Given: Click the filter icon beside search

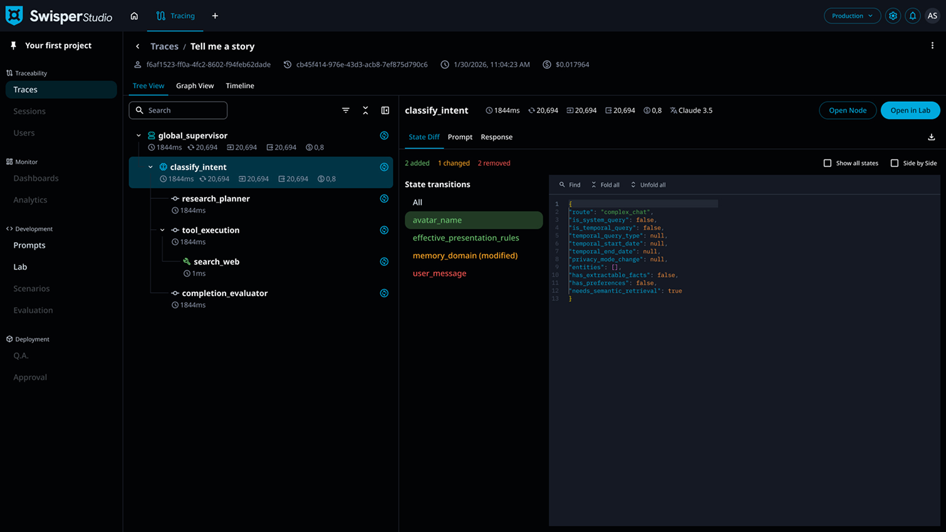Looking at the screenshot, I should [346, 110].
